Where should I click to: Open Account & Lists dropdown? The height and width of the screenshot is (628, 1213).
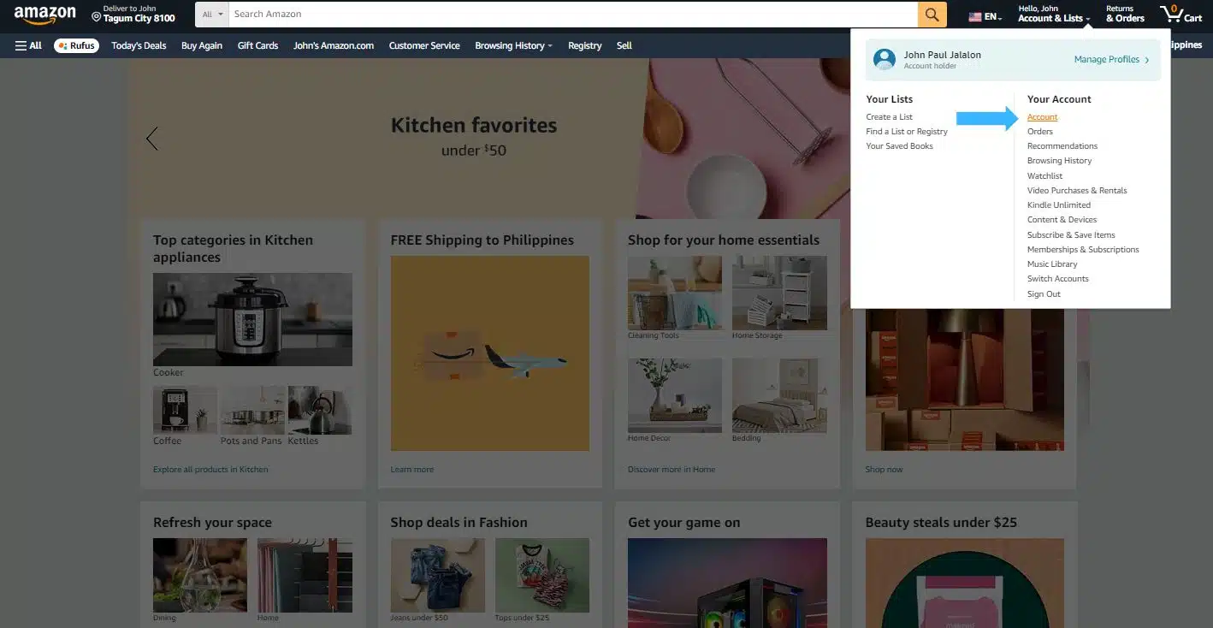point(1053,15)
